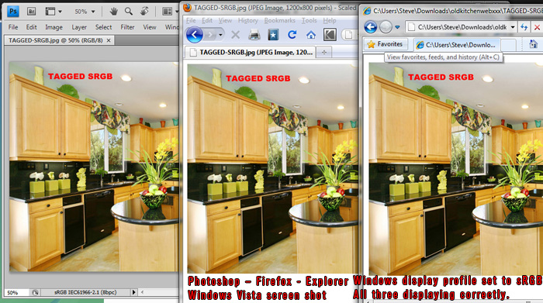Go to Firefox home page

tap(311, 35)
